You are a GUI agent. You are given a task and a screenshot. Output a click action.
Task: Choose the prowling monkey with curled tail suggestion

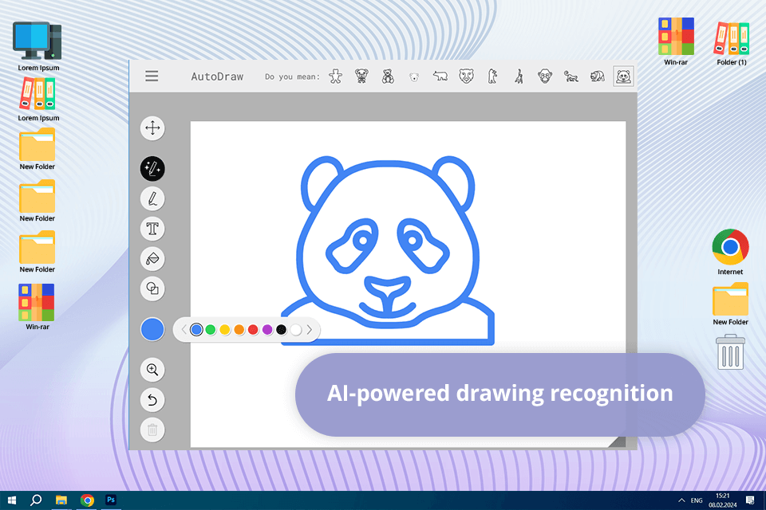(571, 76)
